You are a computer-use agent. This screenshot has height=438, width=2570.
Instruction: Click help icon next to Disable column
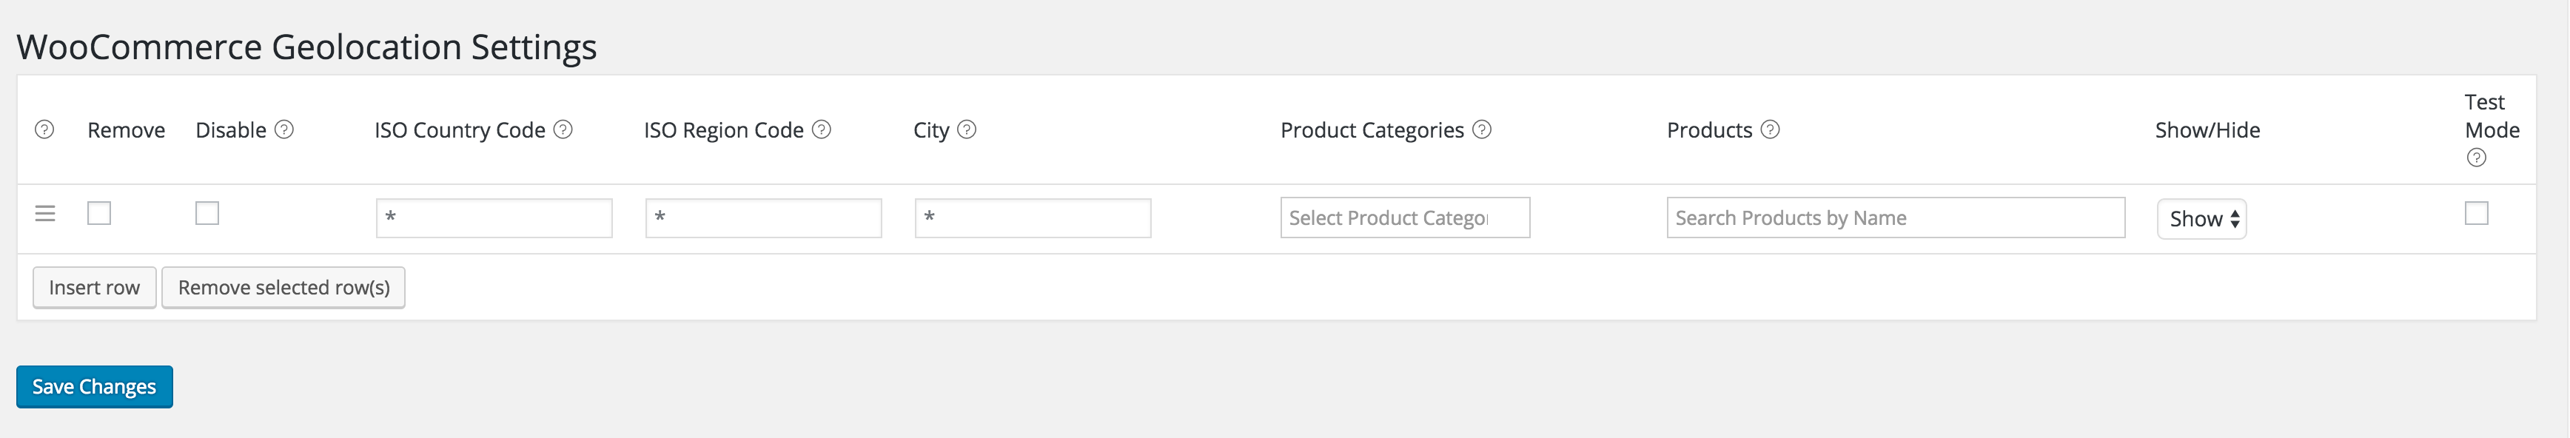coord(284,129)
